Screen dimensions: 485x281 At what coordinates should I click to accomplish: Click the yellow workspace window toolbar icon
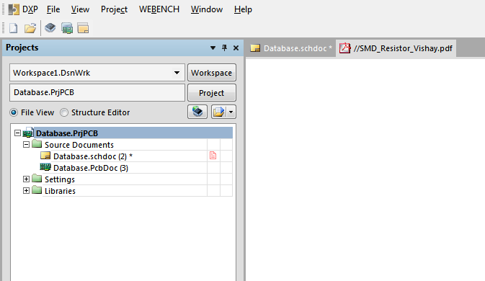click(x=83, y=28)
